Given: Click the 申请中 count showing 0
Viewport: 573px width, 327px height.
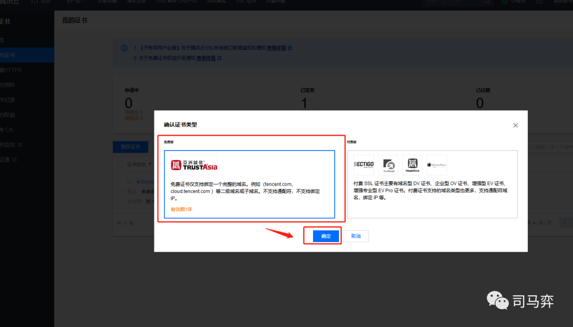Looking at the screenshot, I should coord(128,103).
